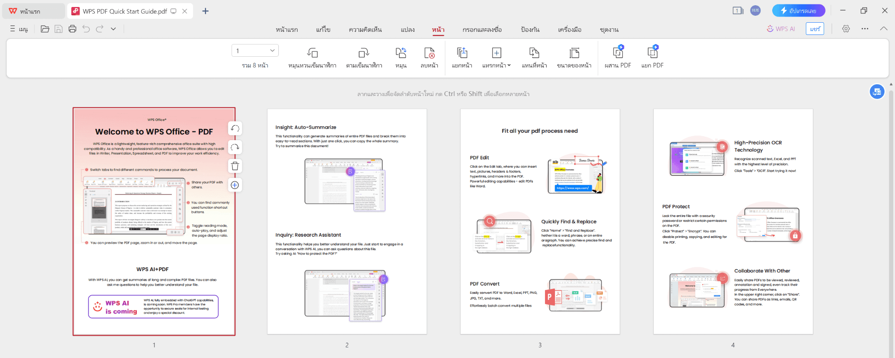Screen dimensions: 895x358
Task: Collapse the ribbon with the up arrow
Action: pos(883,29)
